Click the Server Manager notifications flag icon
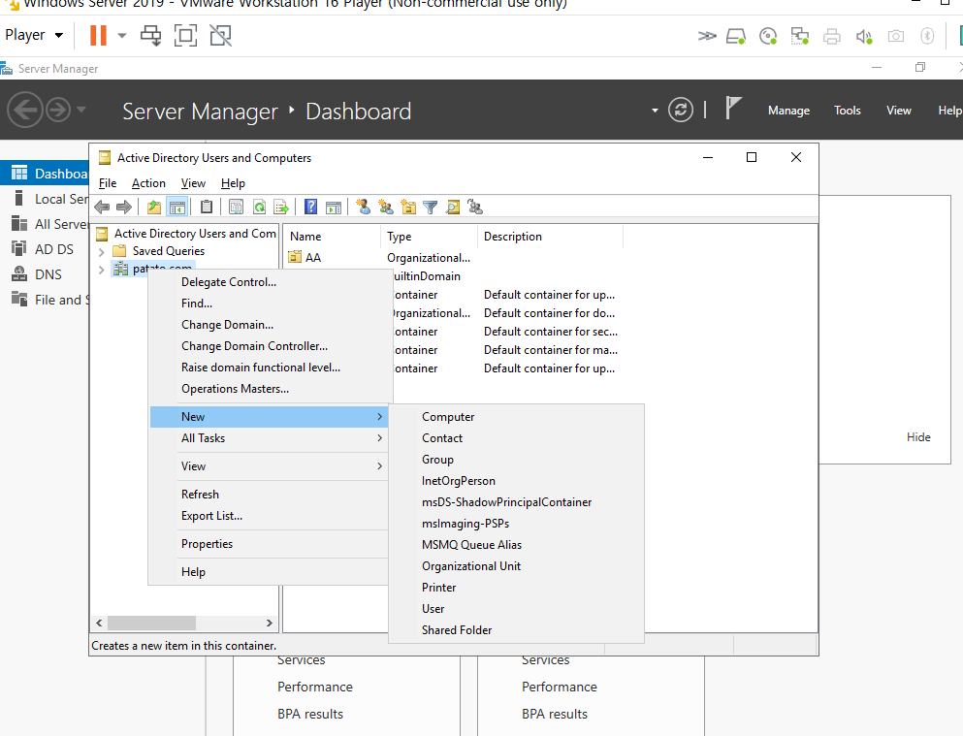The image size is (963, 736). [x=733, y=109]
